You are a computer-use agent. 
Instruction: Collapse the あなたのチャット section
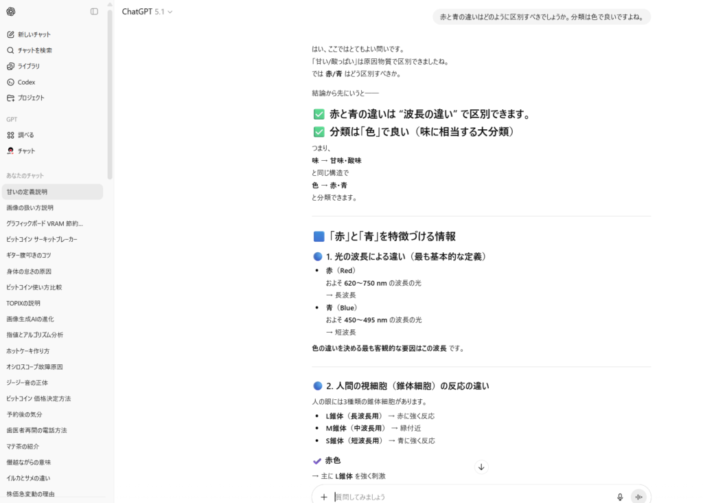(25, 176)
